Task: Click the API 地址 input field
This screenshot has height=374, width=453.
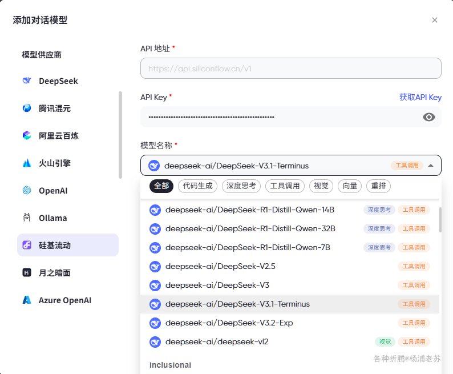Action: tap(290, 68)
